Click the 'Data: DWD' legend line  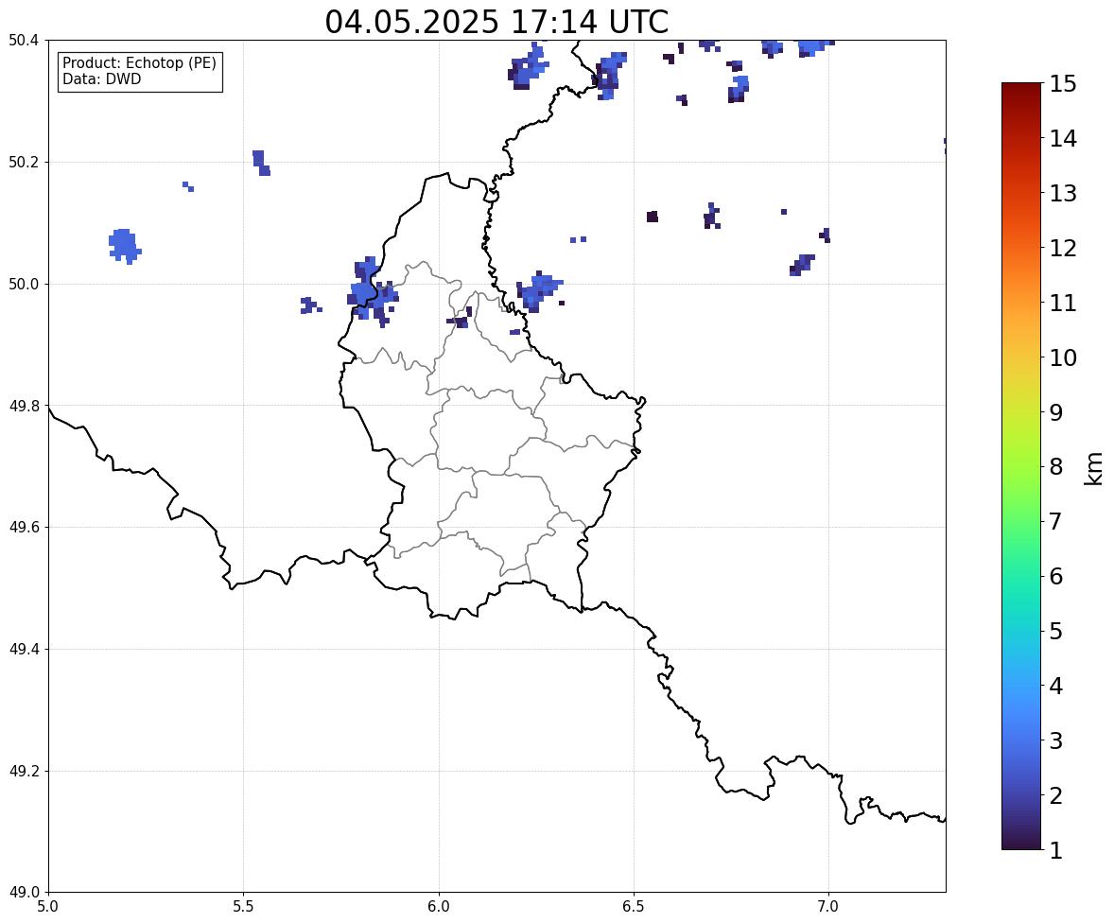(x=101, y=78)
